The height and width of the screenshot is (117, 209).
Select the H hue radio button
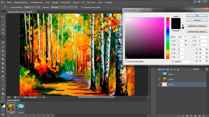click(x=172, y=37)
